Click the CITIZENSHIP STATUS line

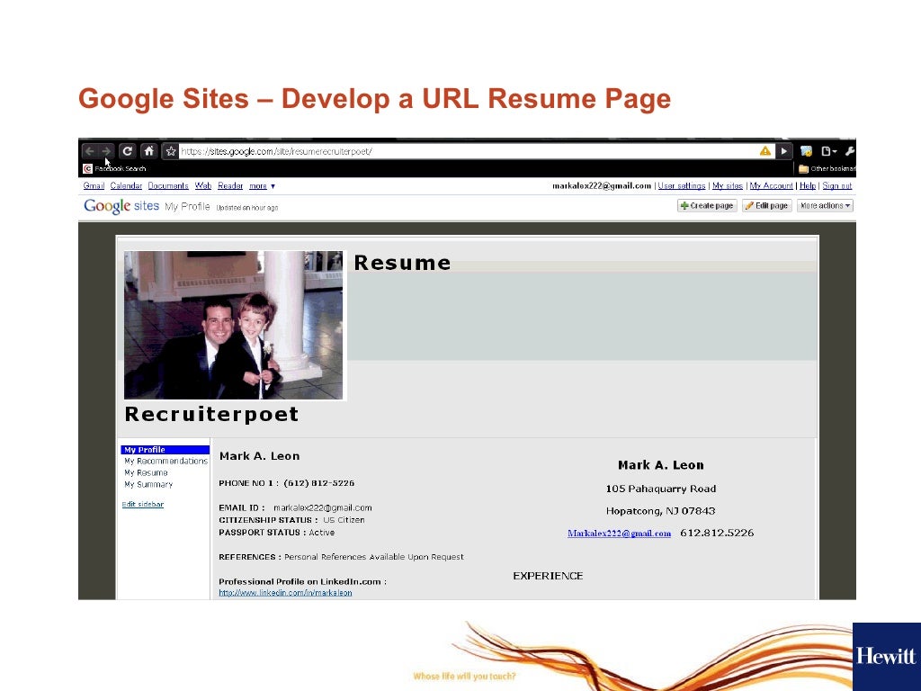click(x=291, y=520)
